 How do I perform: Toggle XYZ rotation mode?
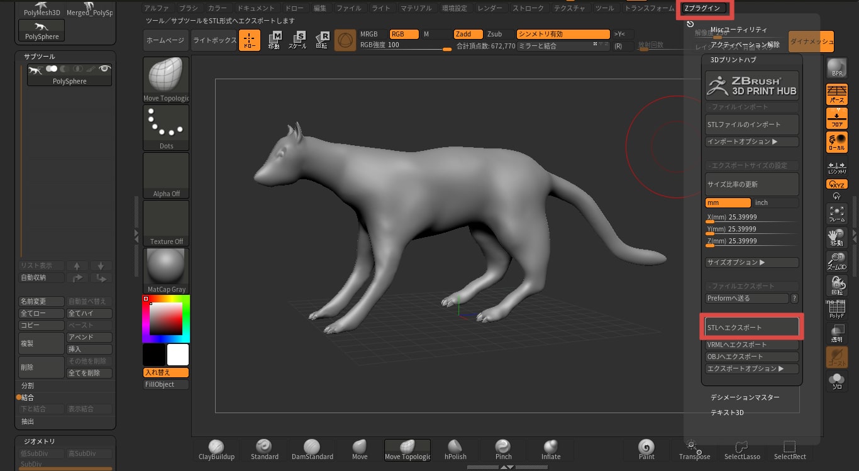point(837,184)
